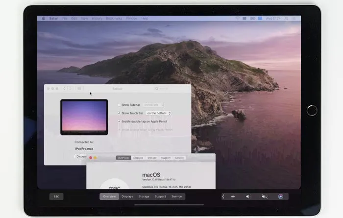
Task: Open the 'on the bottom' Touch Bar dropdown
Action: click(159, 113)
